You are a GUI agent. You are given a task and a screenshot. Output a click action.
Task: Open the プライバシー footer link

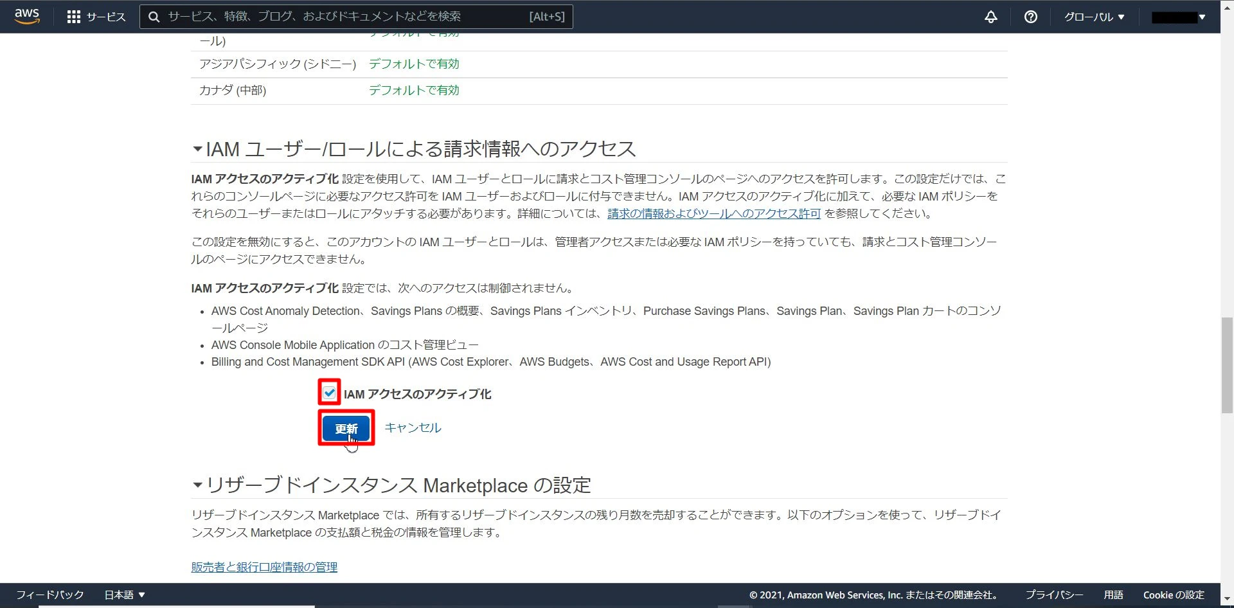coord(1054,595)
